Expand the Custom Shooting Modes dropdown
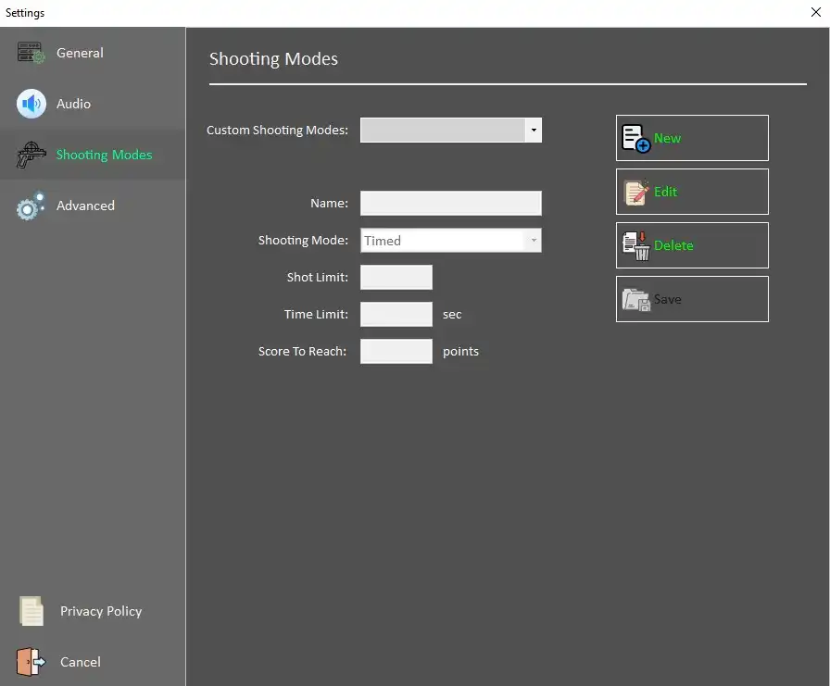The image size is (830, 686). (533, 131)
